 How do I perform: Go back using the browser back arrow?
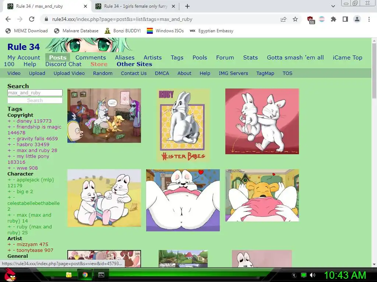pyautogui.click(x=8, y=19)
